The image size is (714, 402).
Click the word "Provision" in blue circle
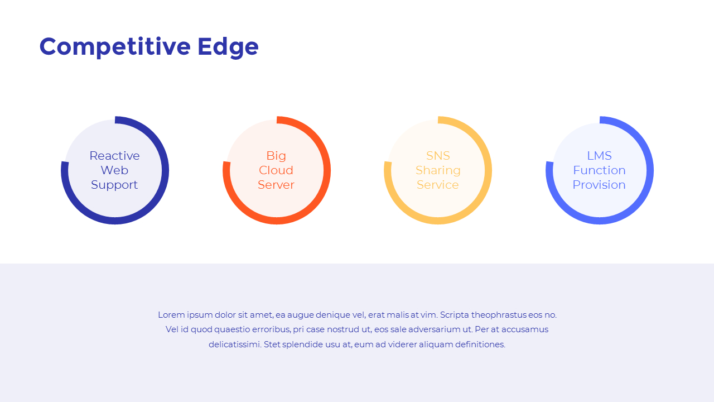[x=599, y=185]
